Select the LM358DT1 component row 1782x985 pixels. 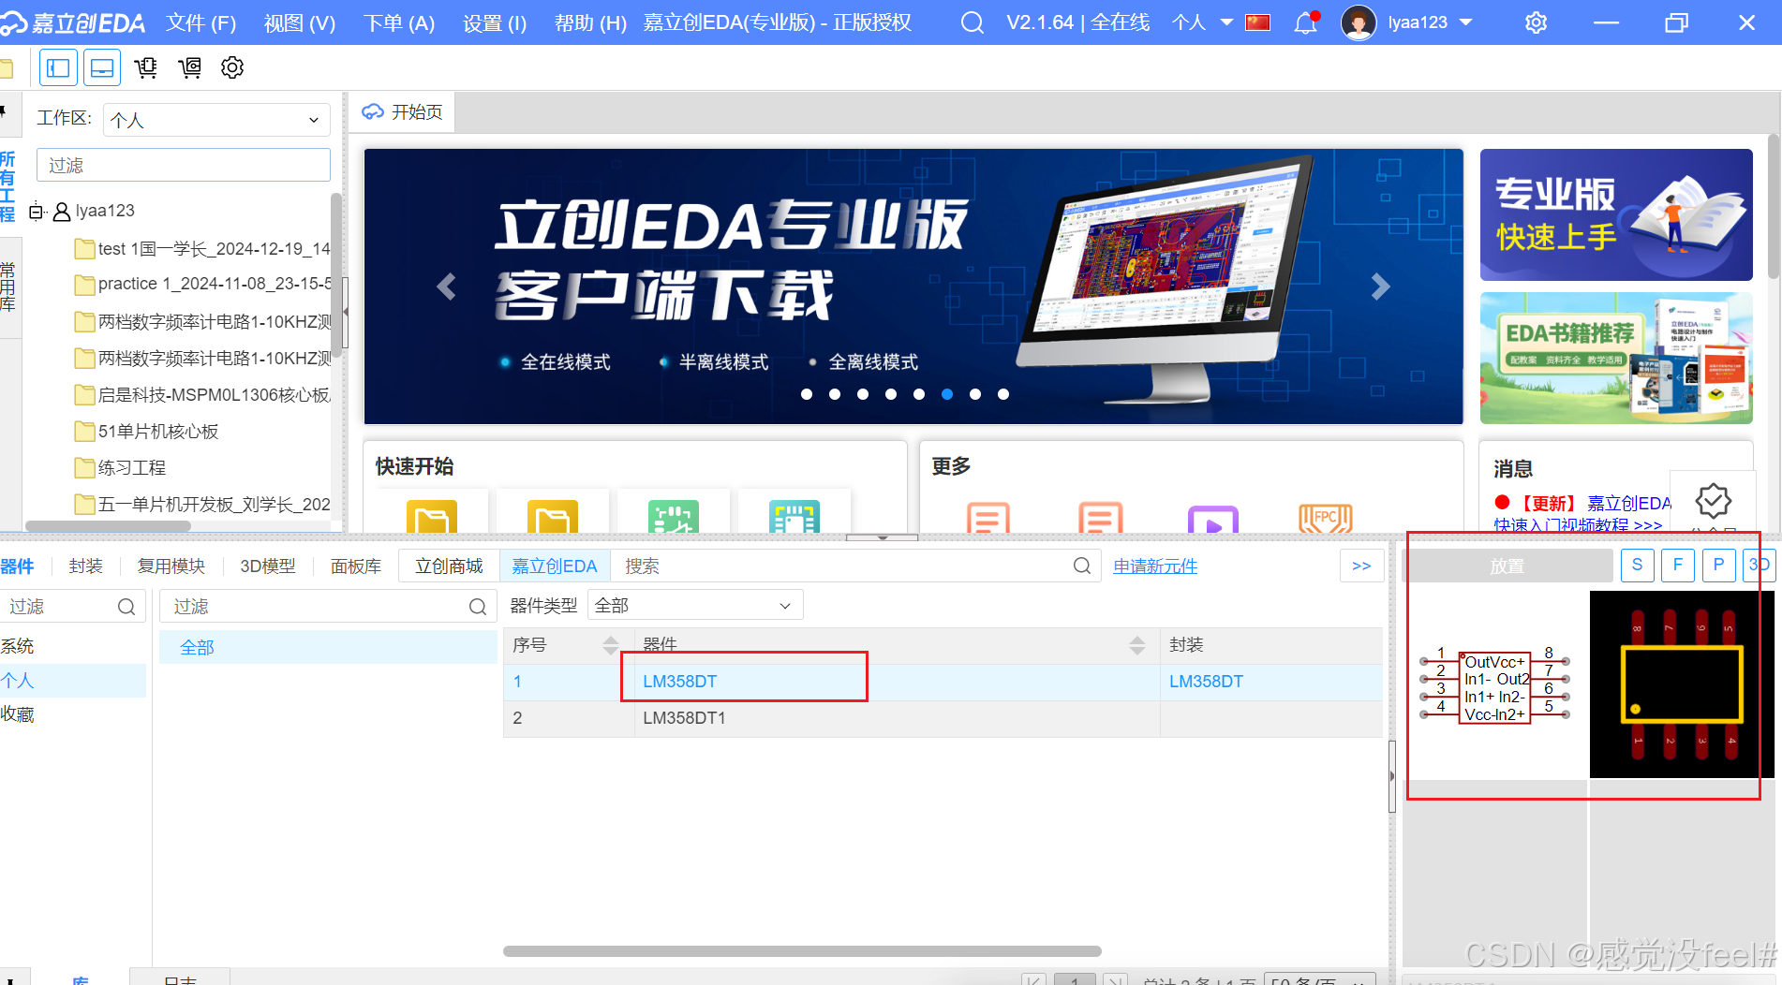tap(943, 718)
